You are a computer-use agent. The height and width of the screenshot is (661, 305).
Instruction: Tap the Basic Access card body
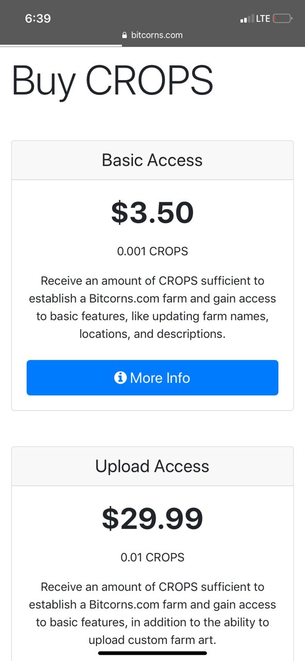(x=152, y=295)
